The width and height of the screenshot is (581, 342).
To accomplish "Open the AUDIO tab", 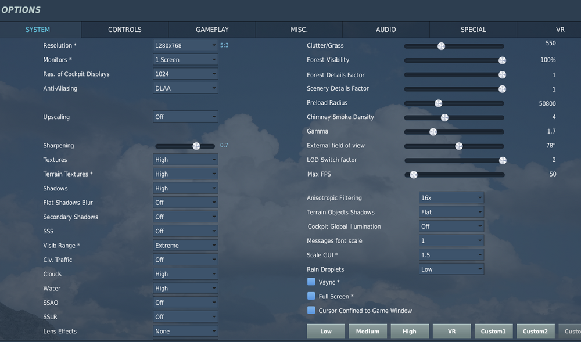I will [x=386, y=30].
